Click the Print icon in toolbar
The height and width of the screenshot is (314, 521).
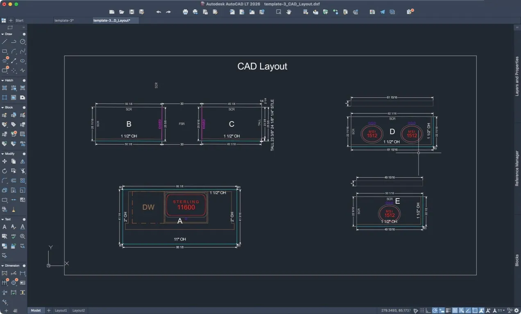[x=185, y=12]
